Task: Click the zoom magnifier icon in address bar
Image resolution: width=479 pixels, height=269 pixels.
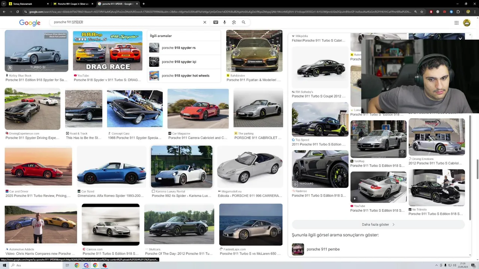Action: (415, 12)
